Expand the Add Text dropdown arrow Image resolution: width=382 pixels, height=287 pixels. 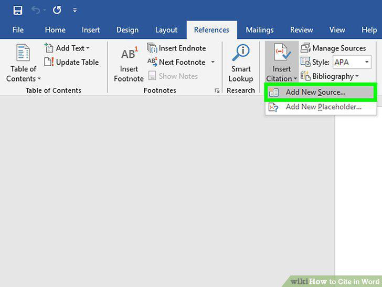coord(88,48)
